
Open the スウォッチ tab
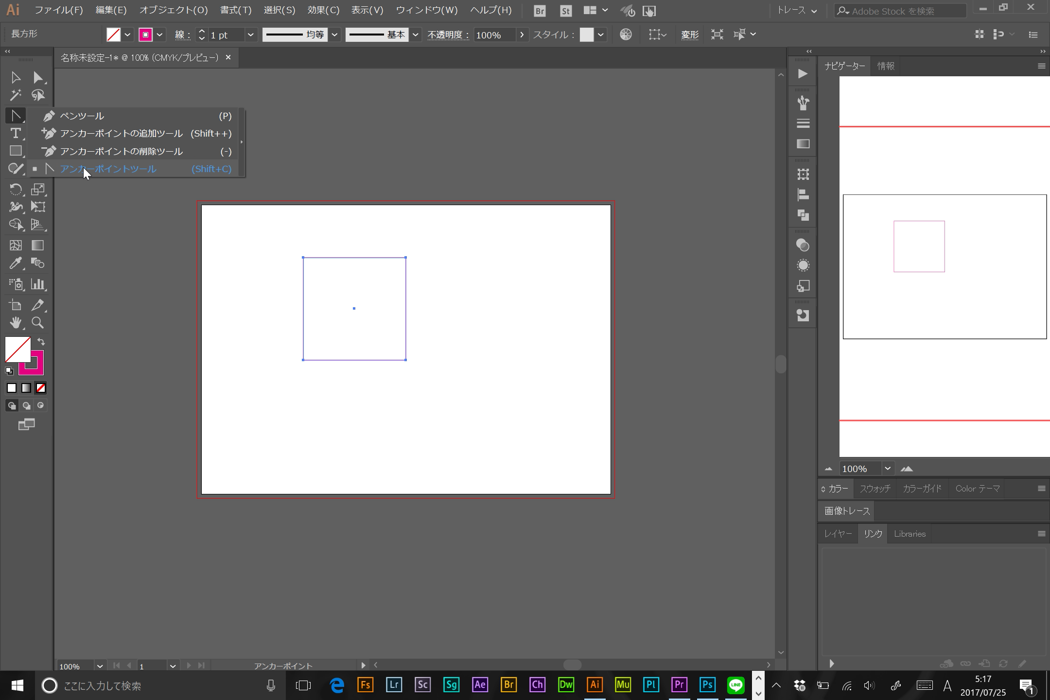pos(874,488)
